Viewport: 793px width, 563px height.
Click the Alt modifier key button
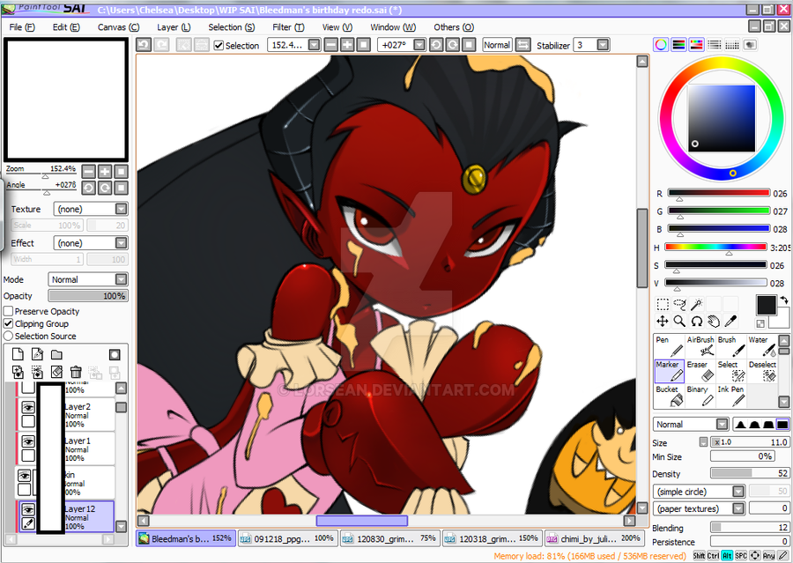[727, 555]
